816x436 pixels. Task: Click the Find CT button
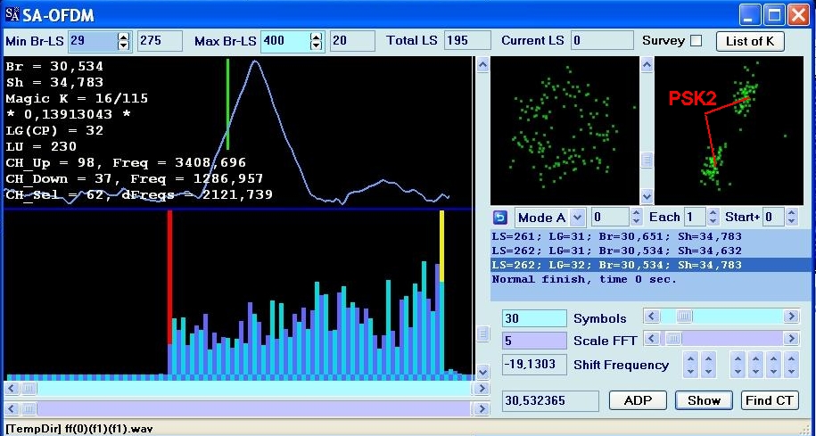(x=770, y=400)
